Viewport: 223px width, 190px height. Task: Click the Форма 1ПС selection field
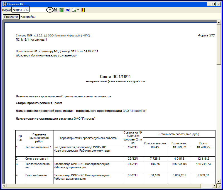tap(29, 10)
